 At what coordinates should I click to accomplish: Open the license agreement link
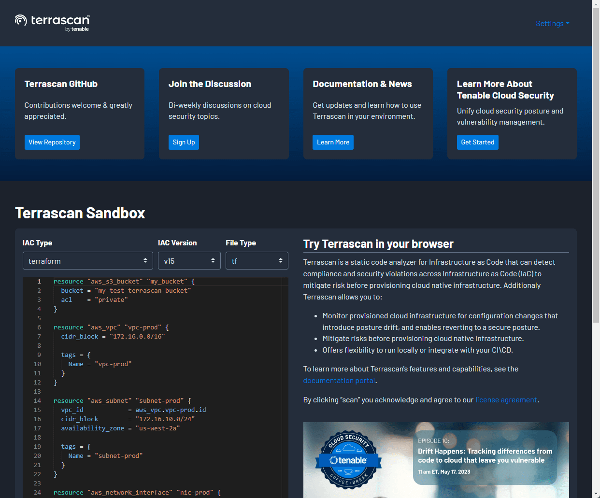506,400
